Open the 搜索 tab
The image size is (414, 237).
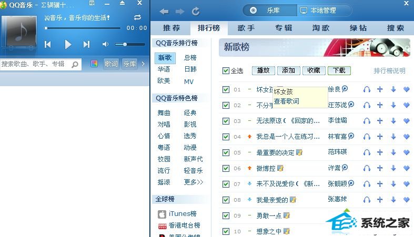[x=396, y=28]
